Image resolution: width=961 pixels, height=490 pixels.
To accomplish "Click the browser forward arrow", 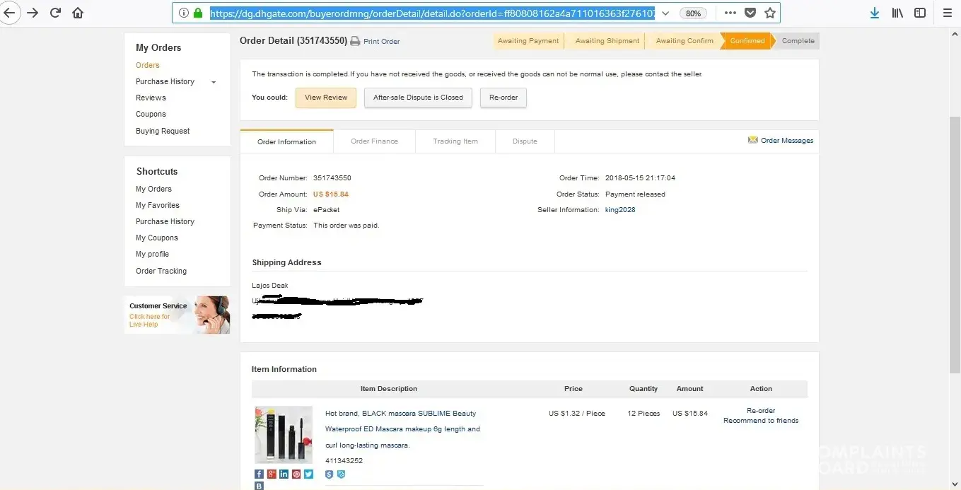I will click(x=33, y=13).
